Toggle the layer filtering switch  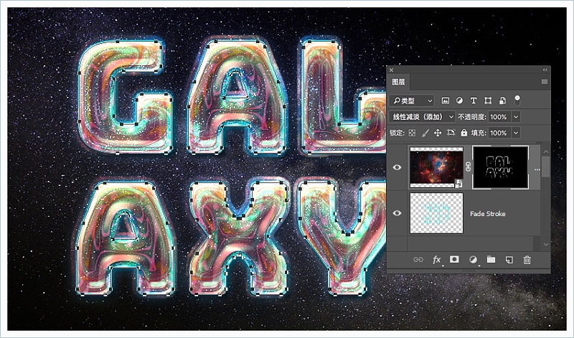(x=517, y=100)
